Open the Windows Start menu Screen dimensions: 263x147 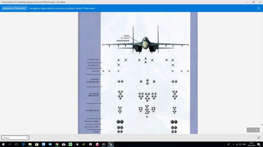click(x=3, y=144)
